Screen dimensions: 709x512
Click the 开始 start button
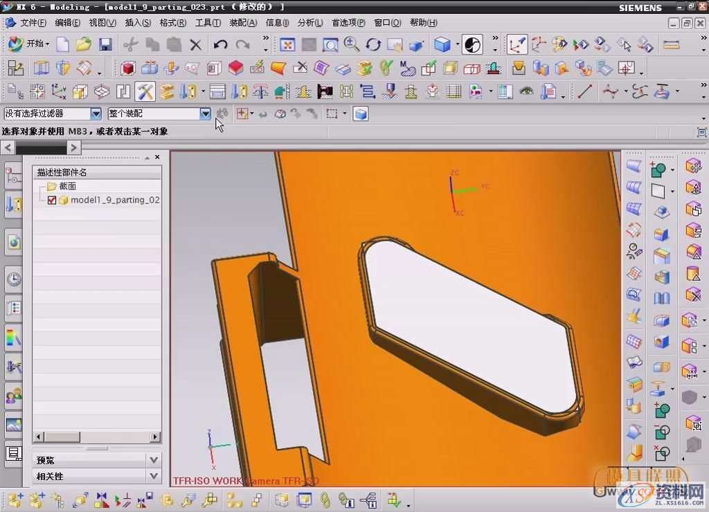(29, 44)
